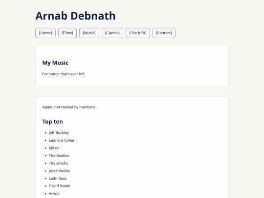The height and width of the screenshot is (198, 264).
Task: Click the Leith Ross entry
Action: [58, 178]
